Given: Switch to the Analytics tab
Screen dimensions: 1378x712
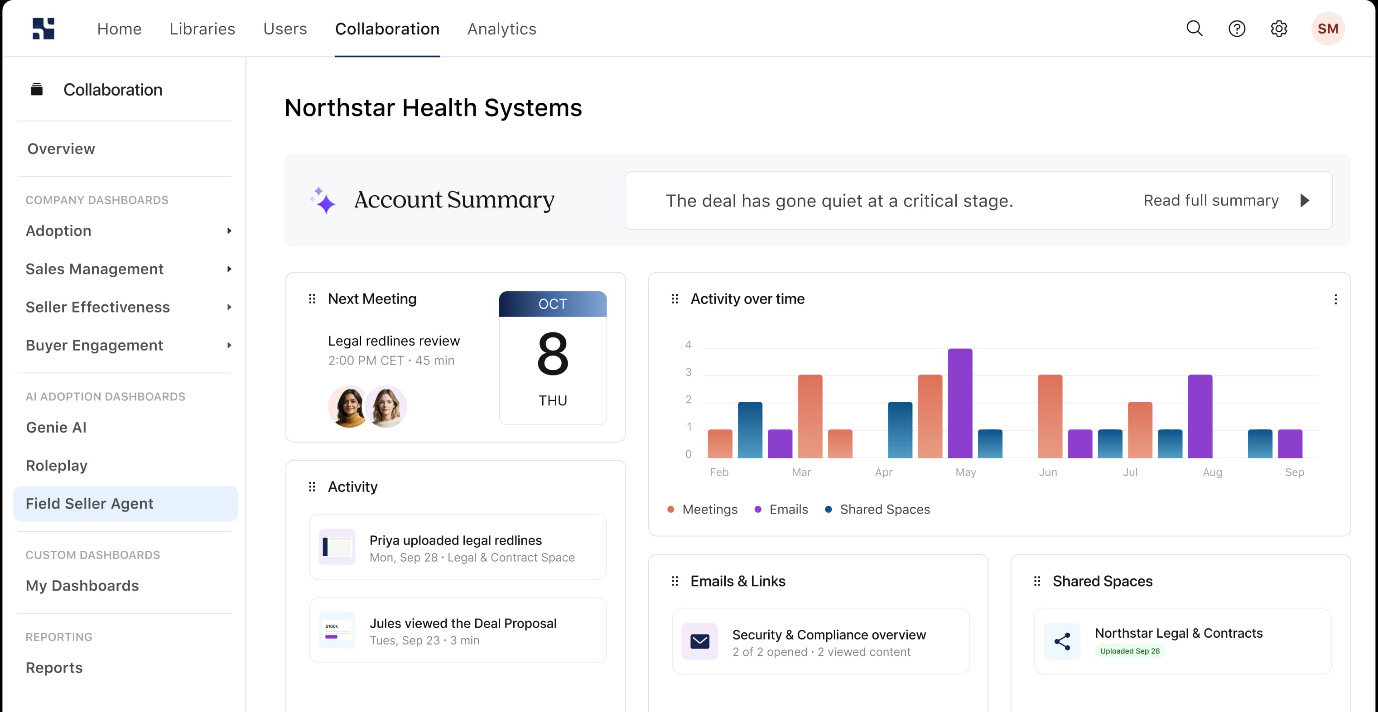Looking at the screenshot, I should [x=502, y=29].
